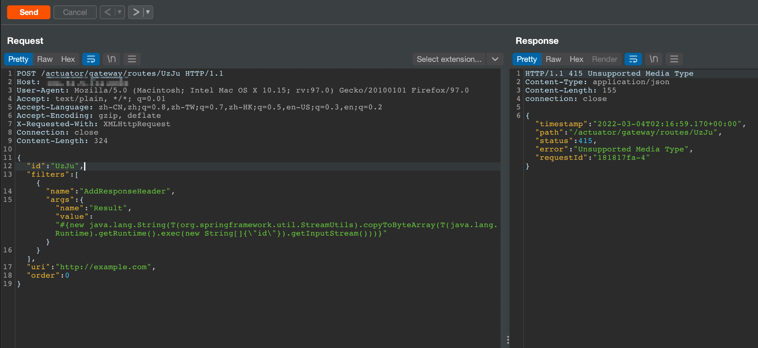
Task: Switch Response view to Hex tab
Action: [576, 59]
